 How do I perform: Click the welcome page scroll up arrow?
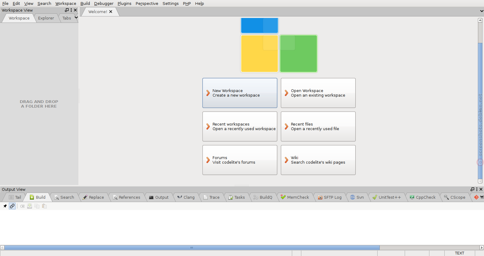[x=480, y=20]
